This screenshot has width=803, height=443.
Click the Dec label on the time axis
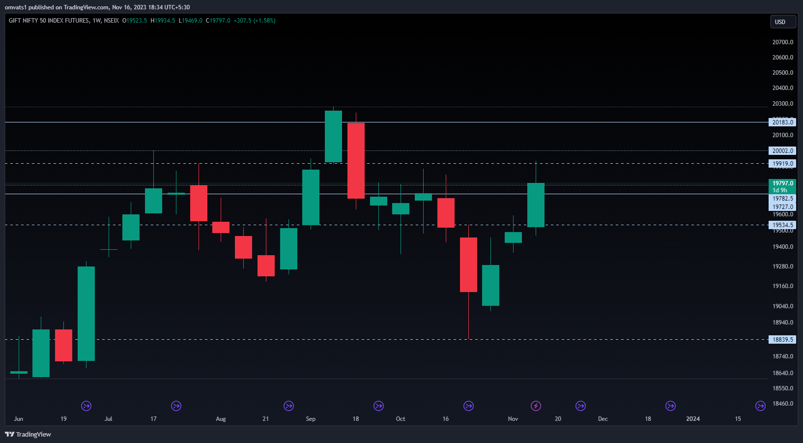[x=603, y=419]
